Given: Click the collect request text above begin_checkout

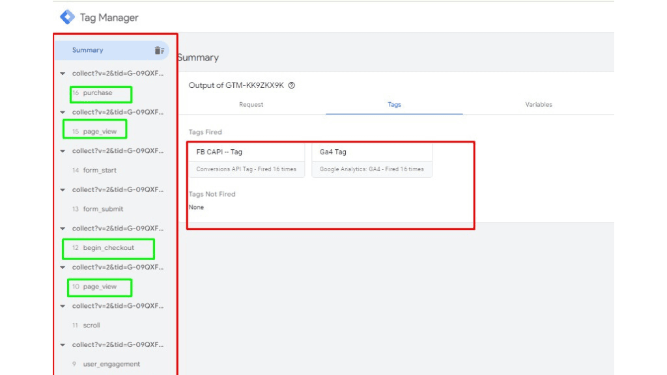Looking at the screenshot, I should tap(118, 229).
